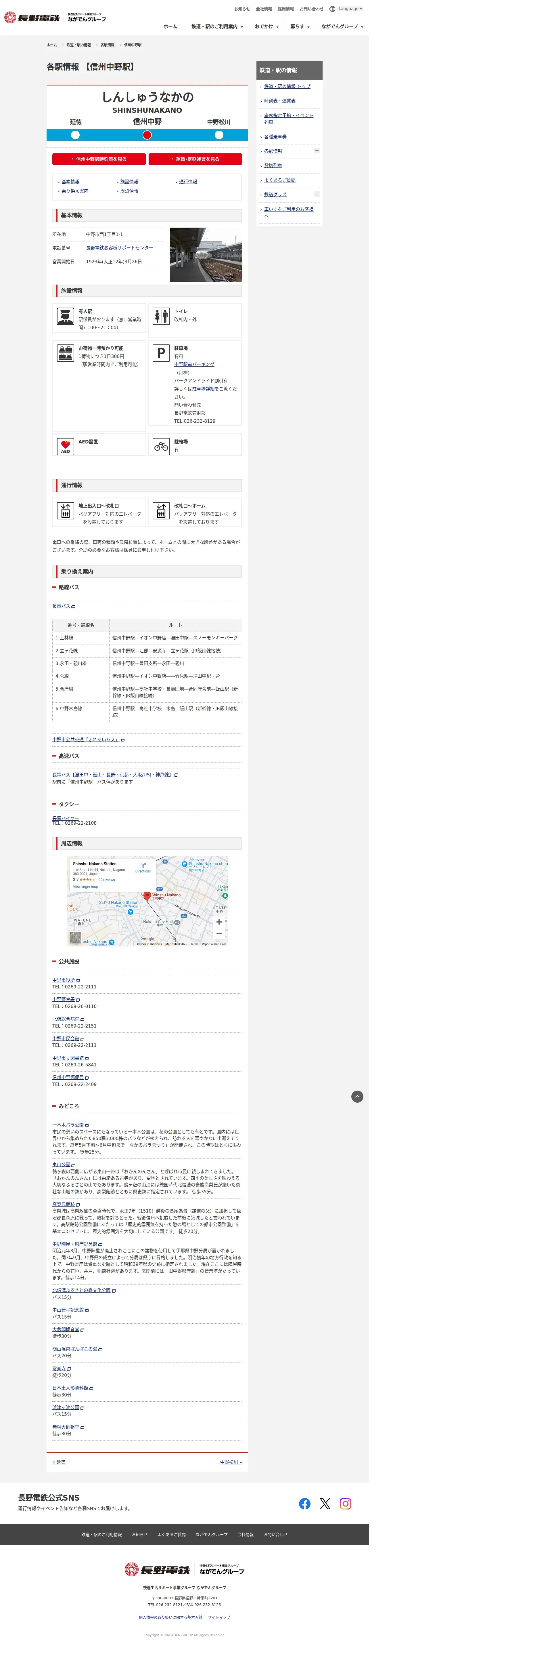The height and width of the screenshot is (1654, 552).
Task: Jump to 施設情報 anchor link
Action: pos(129,182)
